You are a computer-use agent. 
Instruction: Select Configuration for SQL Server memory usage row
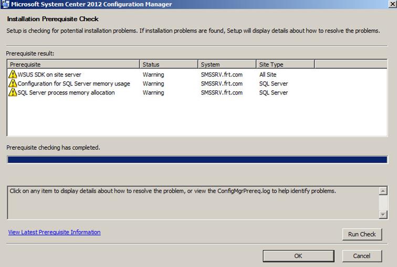(197, 83)
